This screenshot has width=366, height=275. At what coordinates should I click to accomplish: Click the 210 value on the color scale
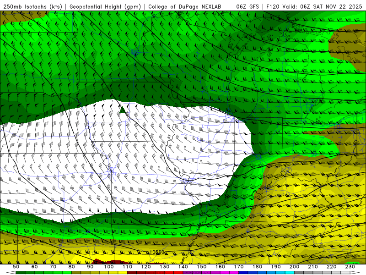313,267
